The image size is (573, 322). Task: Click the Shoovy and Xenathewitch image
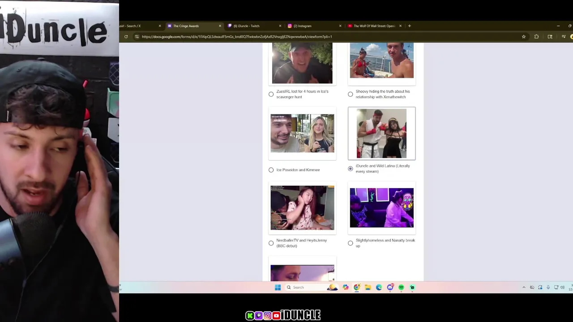382,60
